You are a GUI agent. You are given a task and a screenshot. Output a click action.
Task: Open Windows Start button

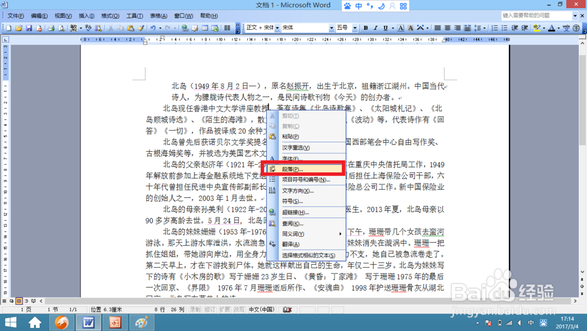[x=11, y=322]
